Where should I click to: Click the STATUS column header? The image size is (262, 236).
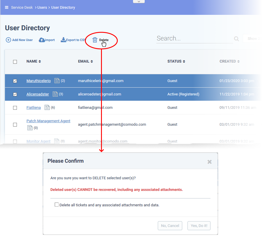point(174,61)
